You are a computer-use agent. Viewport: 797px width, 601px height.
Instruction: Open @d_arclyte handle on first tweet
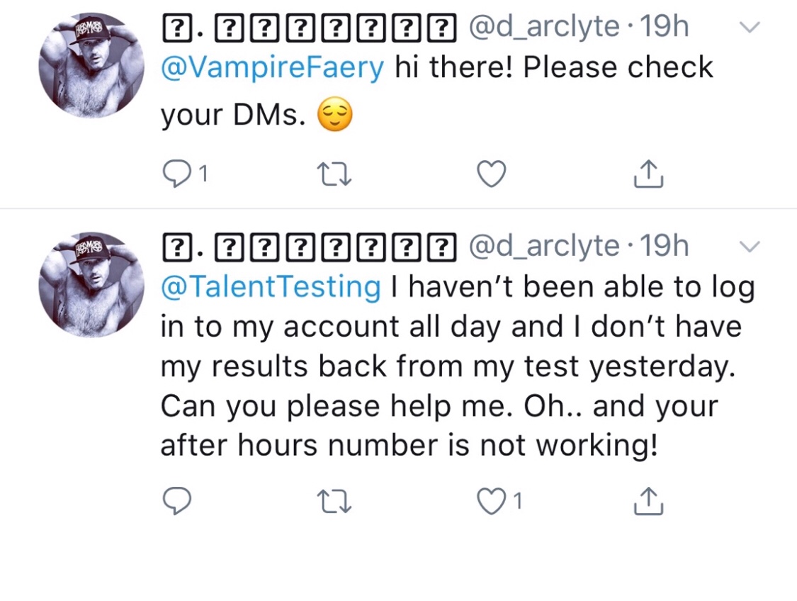coord(544,28)
